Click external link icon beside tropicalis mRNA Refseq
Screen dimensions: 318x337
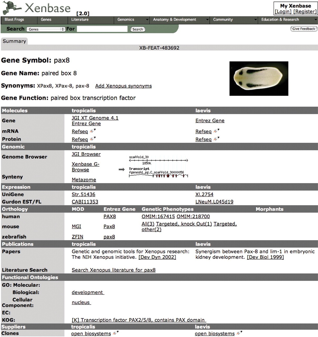[93, 131]
